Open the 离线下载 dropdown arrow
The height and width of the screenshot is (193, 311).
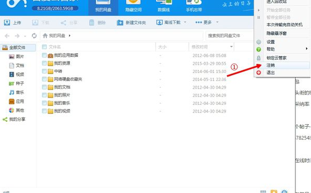(185, 22)
